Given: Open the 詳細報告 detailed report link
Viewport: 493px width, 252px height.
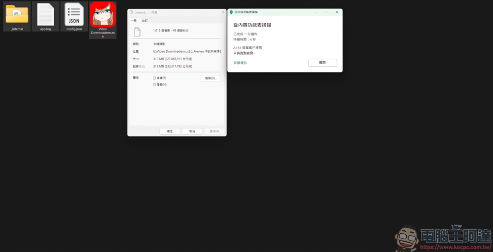Looking at the screenshot, I should pyautogui.click(x=240, y=63).
